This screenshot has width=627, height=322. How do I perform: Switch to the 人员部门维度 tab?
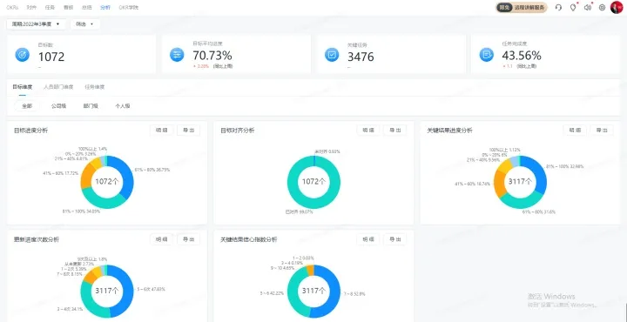point(58,87)
